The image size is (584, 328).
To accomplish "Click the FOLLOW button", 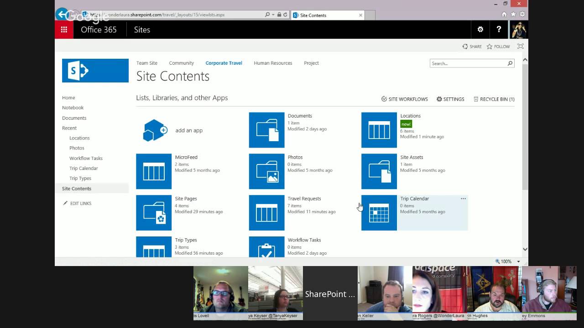I will pos(498,46).
